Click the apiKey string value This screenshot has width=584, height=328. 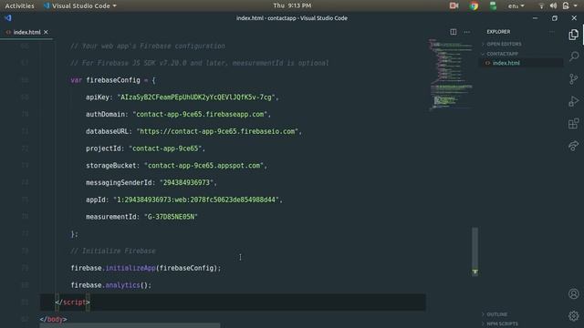pos(196,97)
